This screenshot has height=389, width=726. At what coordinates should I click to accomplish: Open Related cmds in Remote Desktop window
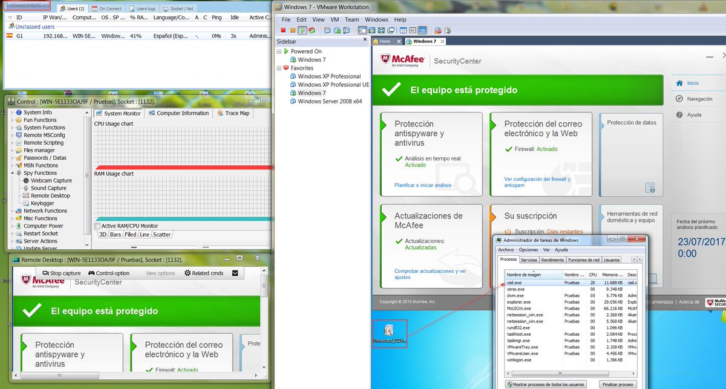pyautogui.click(x=204, y=273)
